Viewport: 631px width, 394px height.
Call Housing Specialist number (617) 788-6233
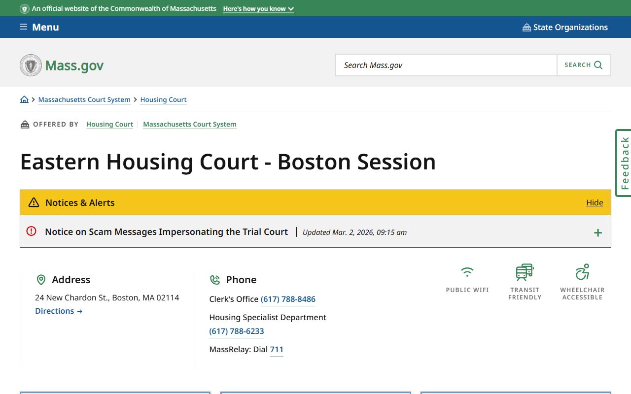click(237, 331)
